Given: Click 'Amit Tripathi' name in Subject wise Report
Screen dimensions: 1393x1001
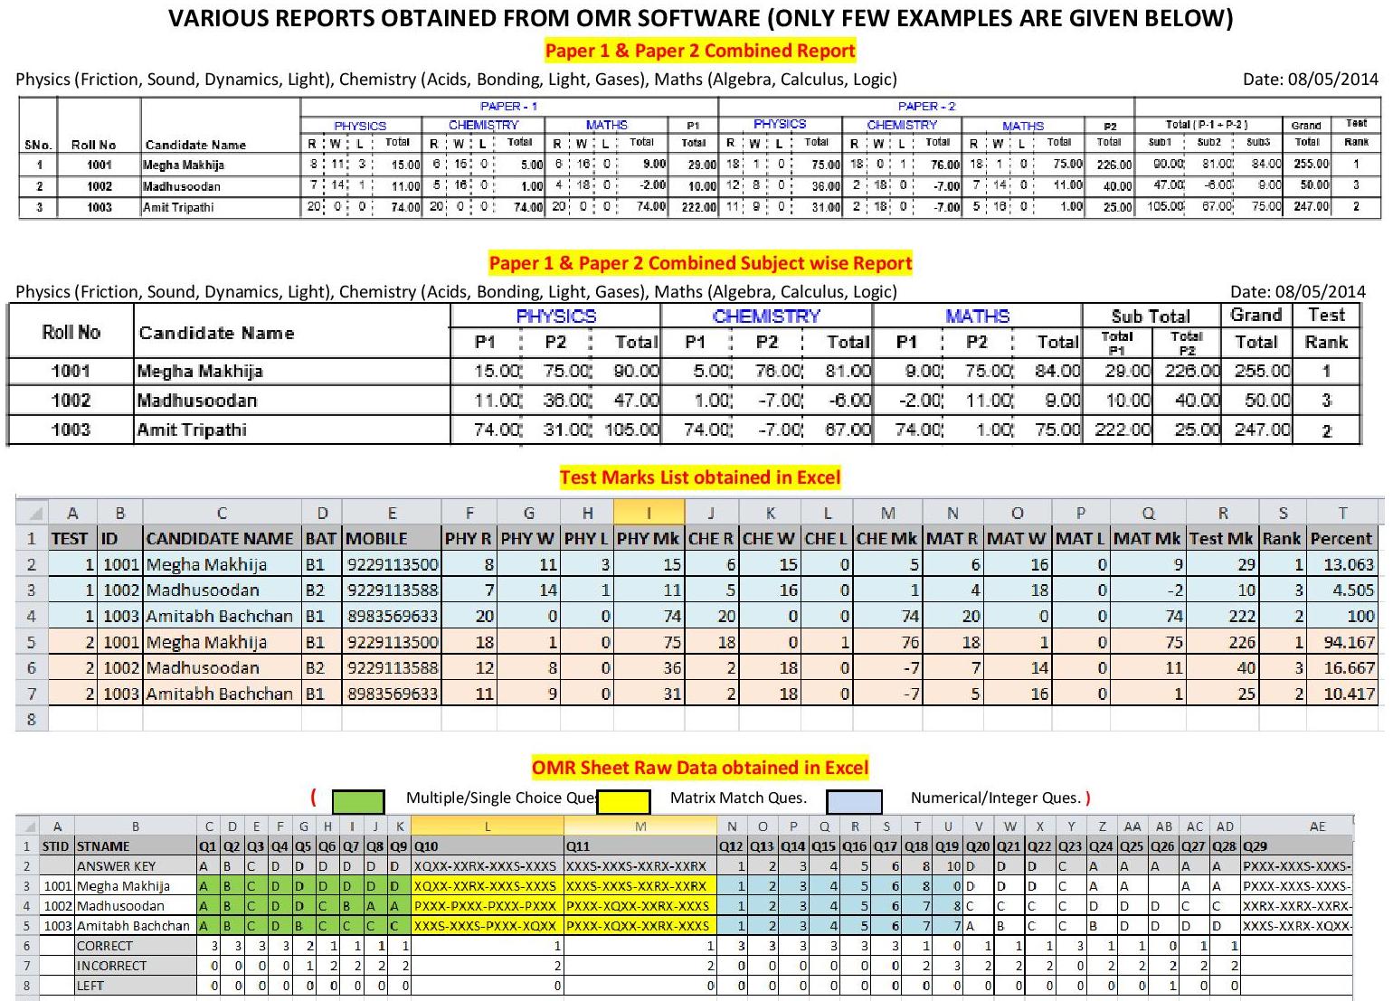Looking at the screenshot, I should (x=192, y=430).
